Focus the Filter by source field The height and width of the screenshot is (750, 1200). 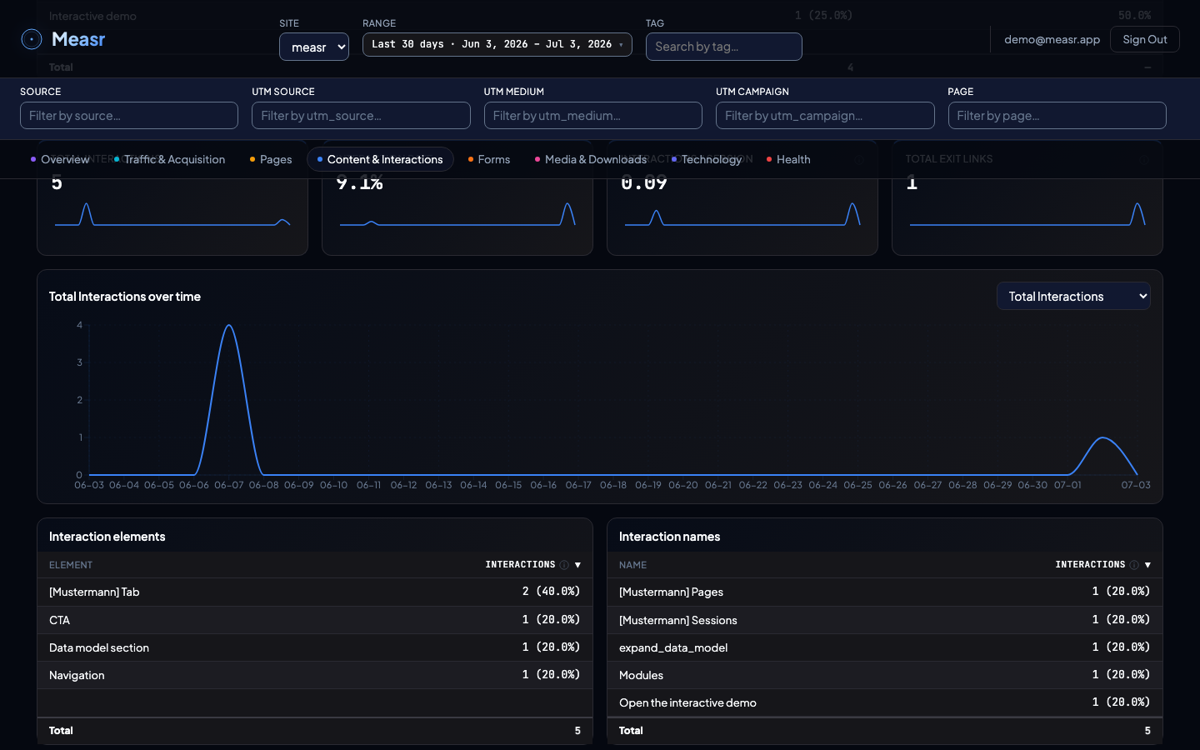[x=129, y=116]
